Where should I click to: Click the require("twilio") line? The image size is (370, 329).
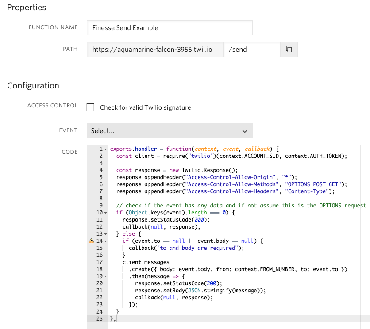pyautogui.click(x=231, y=156)
